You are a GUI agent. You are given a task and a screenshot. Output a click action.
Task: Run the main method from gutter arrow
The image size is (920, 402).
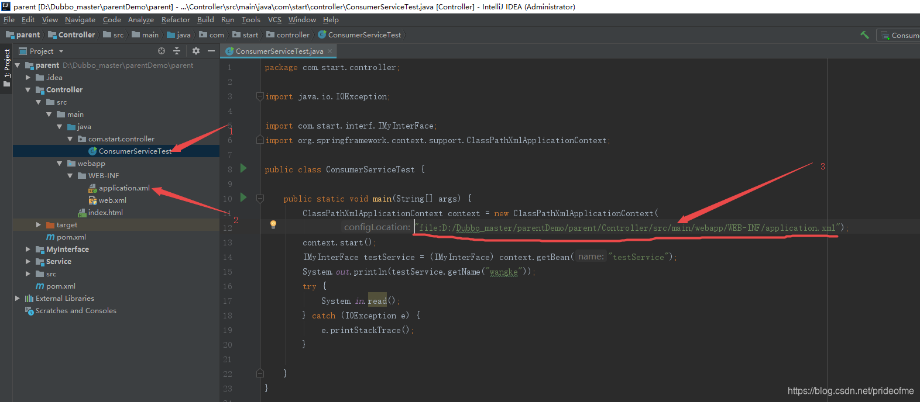(x=243, y=197)
